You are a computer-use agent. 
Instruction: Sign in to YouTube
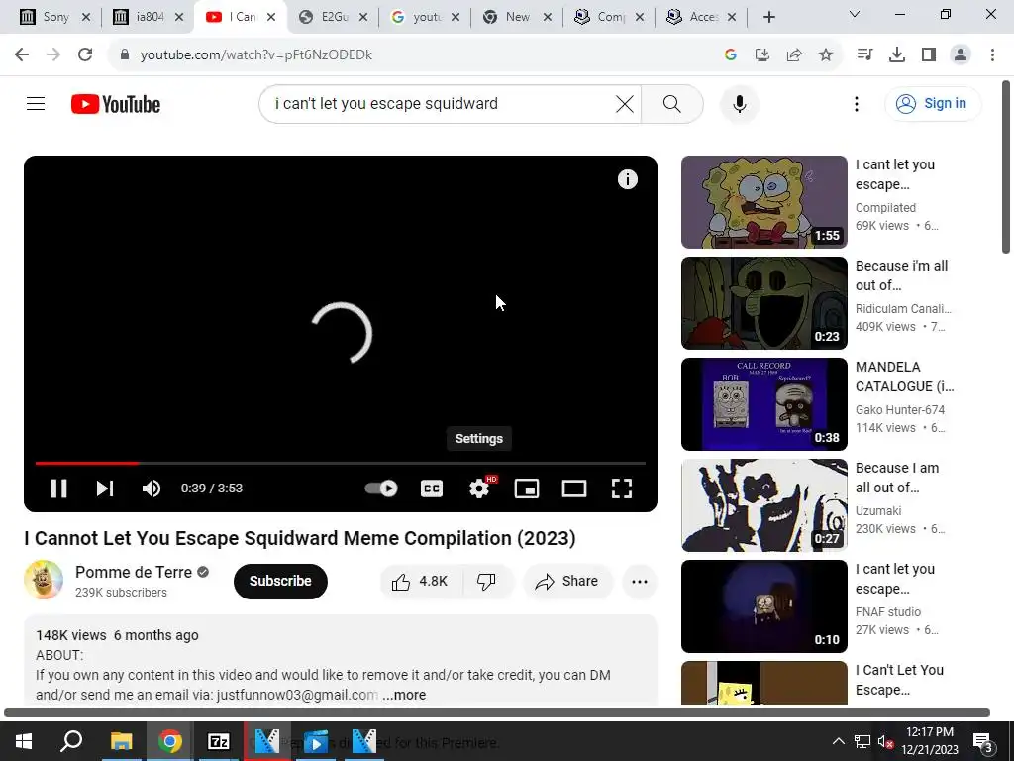click(932, 103)
